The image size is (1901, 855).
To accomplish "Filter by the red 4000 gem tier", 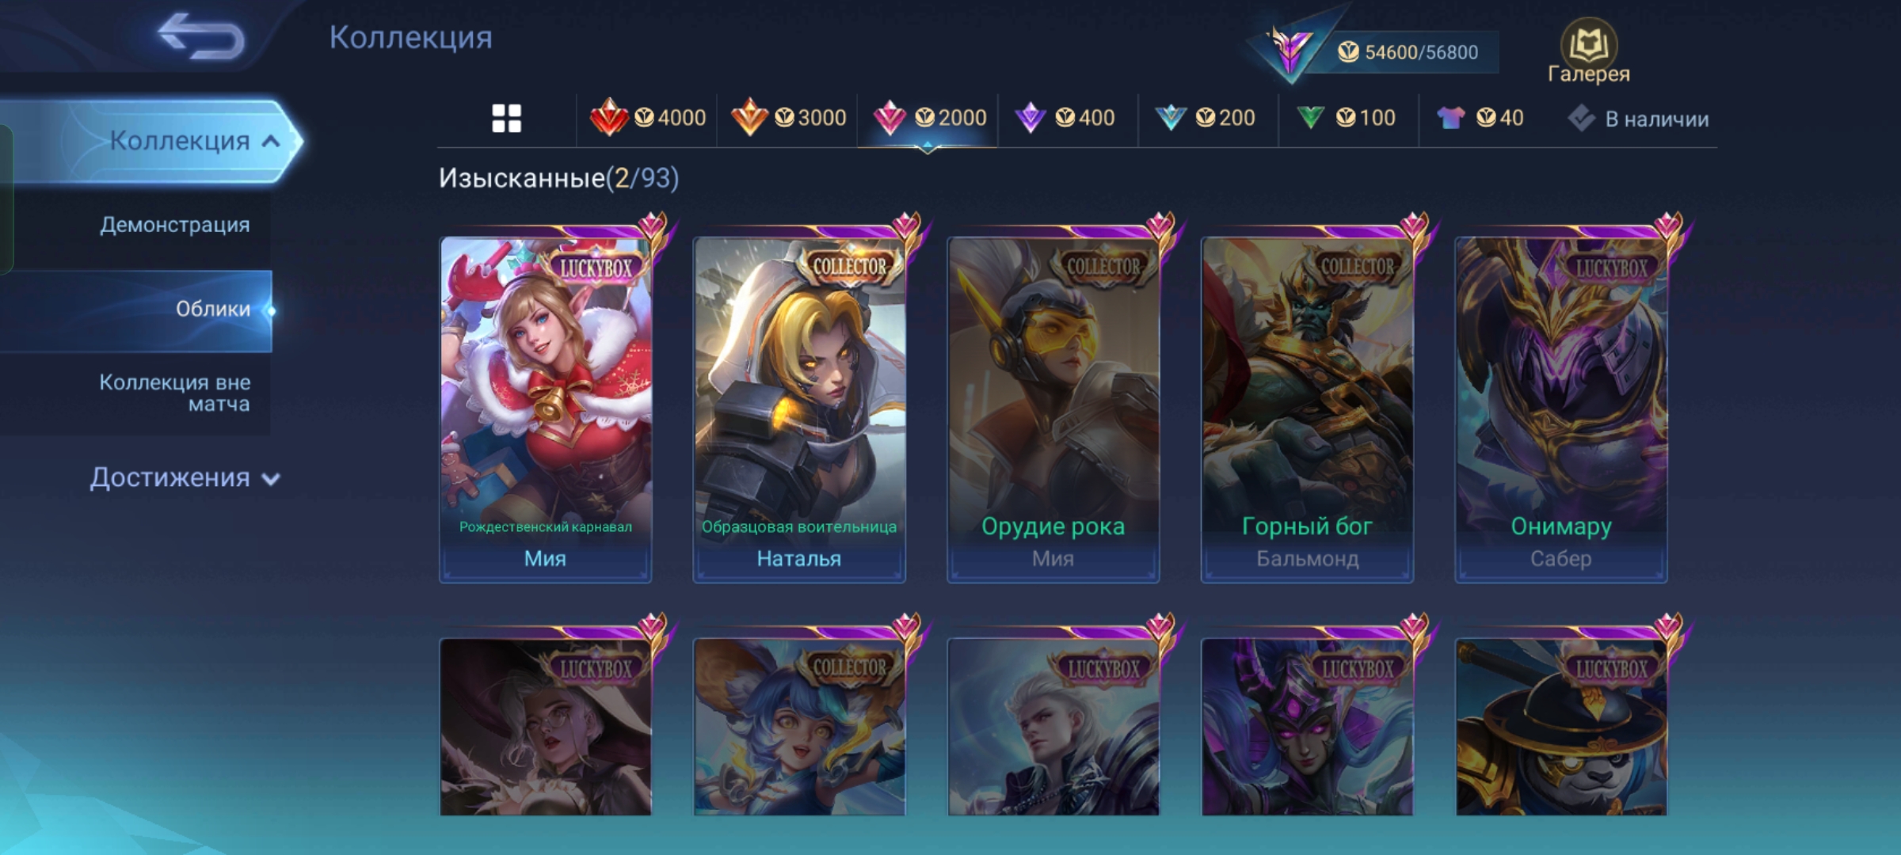I will click(x=647, y=118).
